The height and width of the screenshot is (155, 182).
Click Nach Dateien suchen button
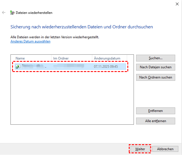(x=155, y=67)
